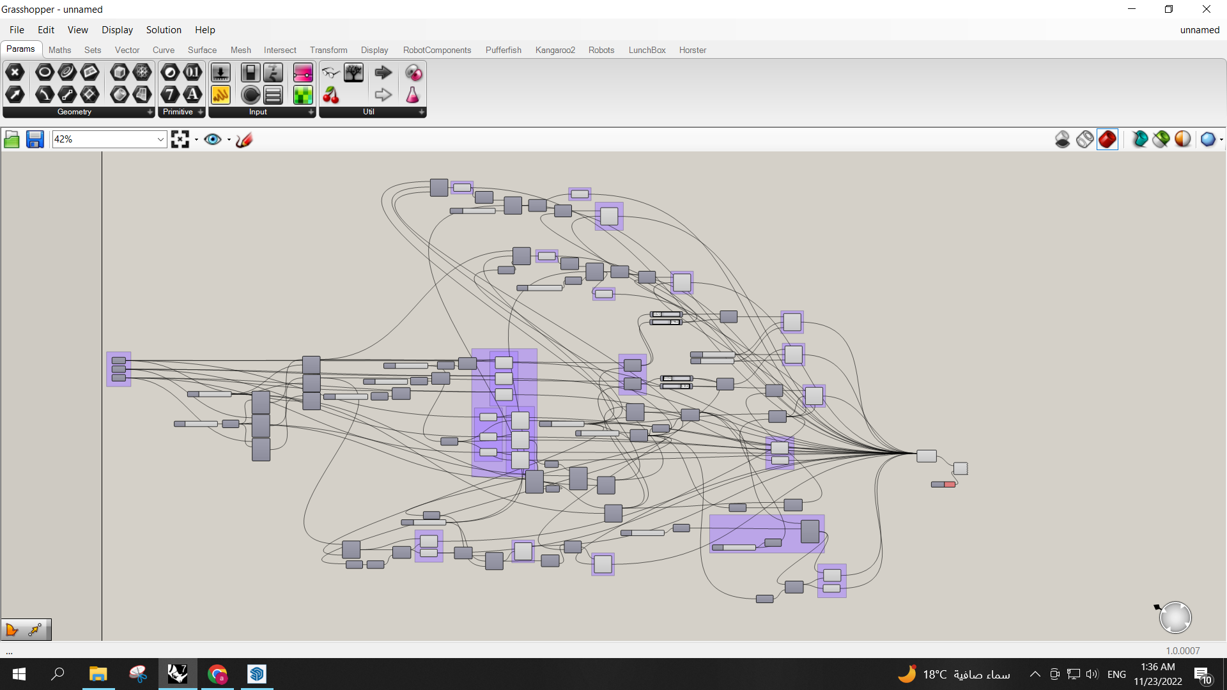
Task: Open the Rhino app in the taskbar
Action: click(x=177, y=674)
